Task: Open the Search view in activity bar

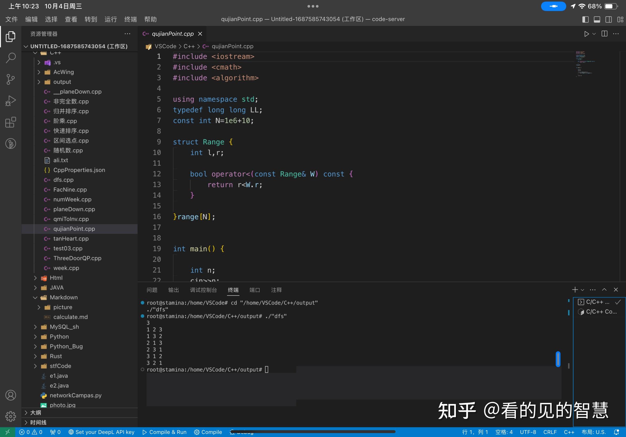Action: 11,58
